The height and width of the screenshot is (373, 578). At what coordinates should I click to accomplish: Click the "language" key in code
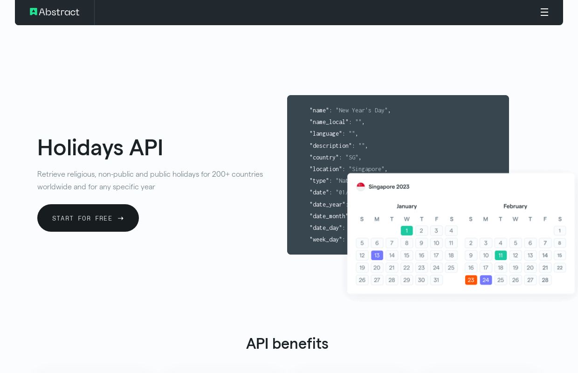(x=326, y=134)
